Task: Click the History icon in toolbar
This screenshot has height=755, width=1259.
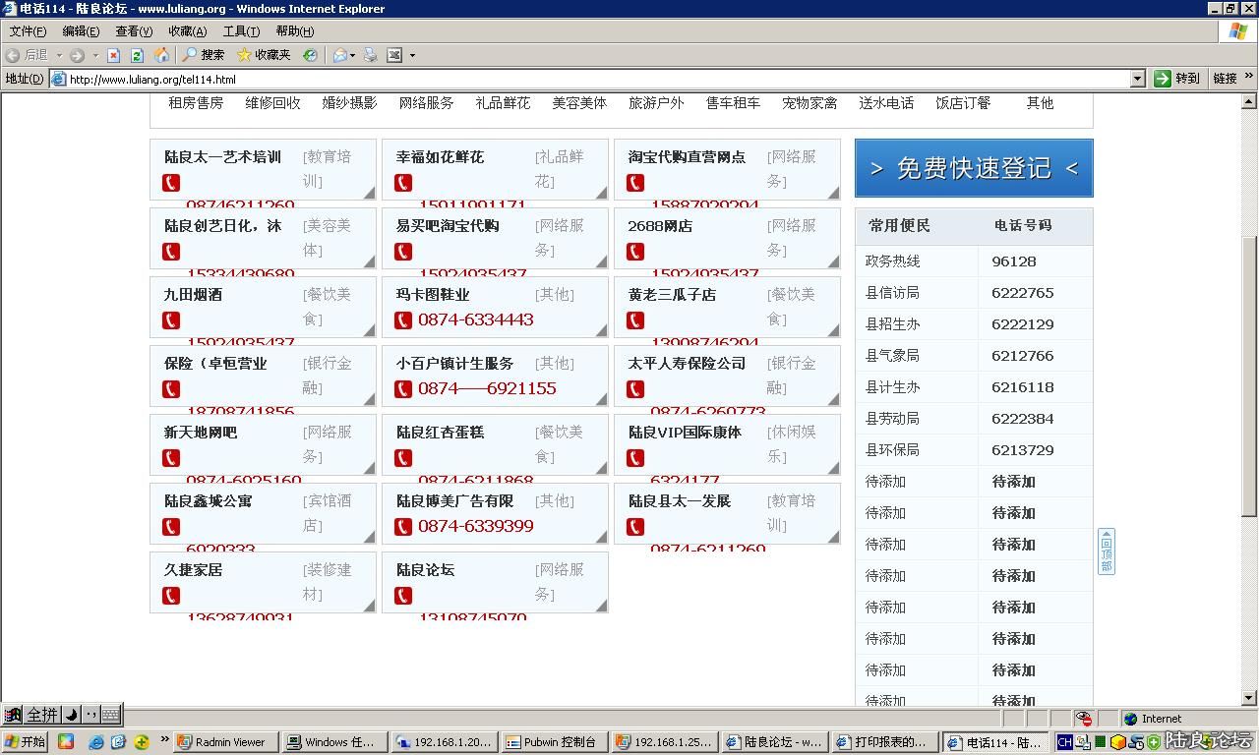Action: tap(310, 55)
